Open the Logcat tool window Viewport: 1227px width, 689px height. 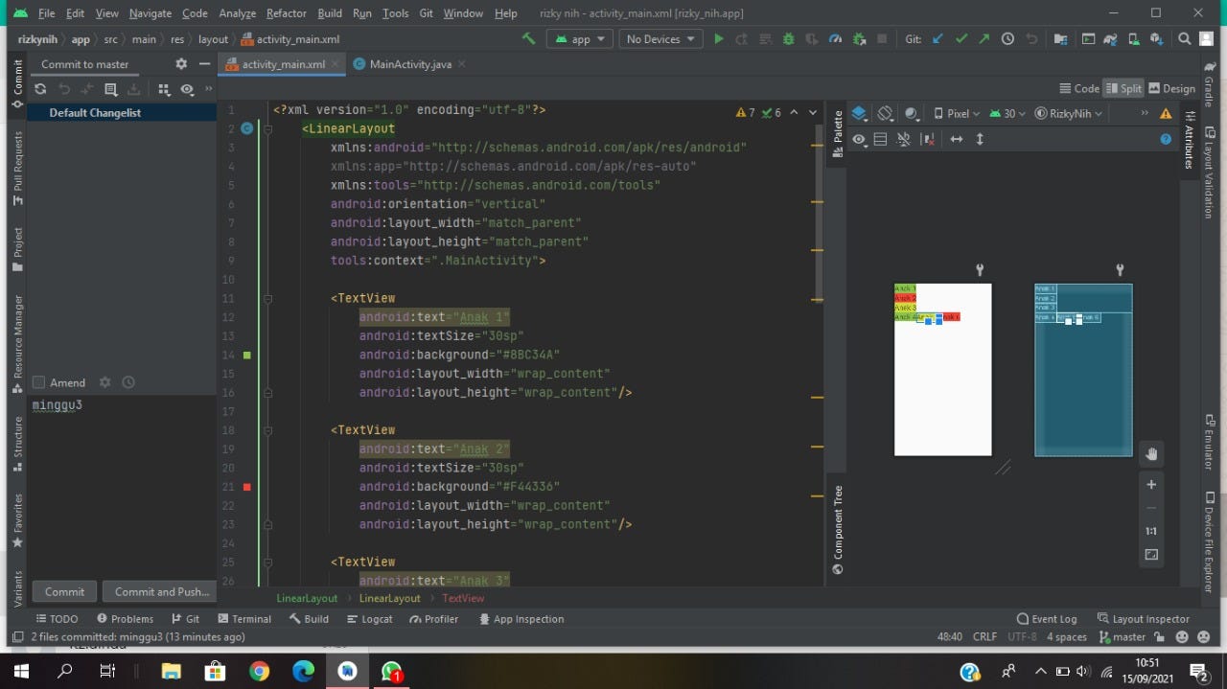click(x=370, y=618)
